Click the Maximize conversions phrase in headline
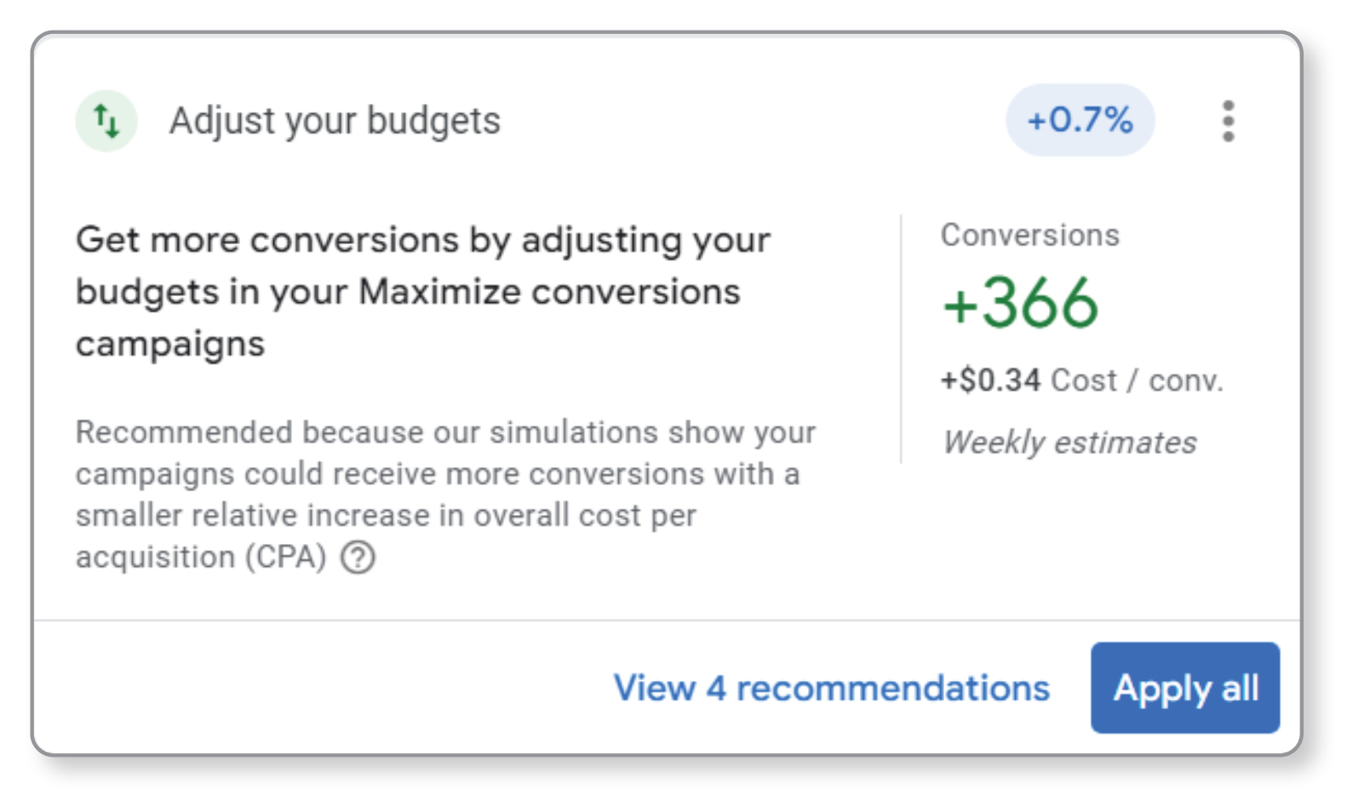This screenshot has height=795, width=1347. pos(549,292)
